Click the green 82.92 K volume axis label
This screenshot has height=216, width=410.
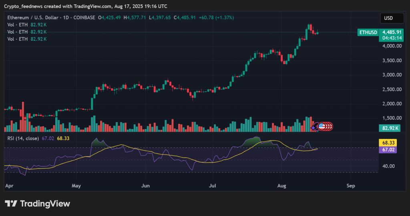[390, 128]
